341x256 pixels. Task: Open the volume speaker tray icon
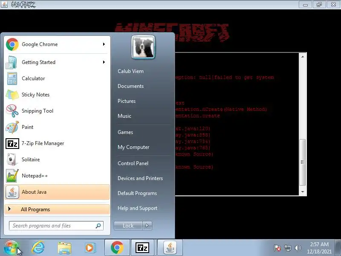pos(298,248)
